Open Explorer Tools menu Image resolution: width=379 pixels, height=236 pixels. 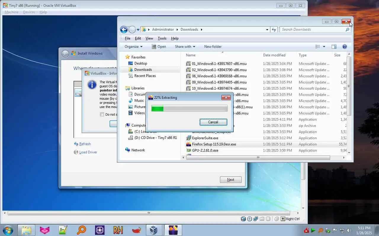(162, 38)
